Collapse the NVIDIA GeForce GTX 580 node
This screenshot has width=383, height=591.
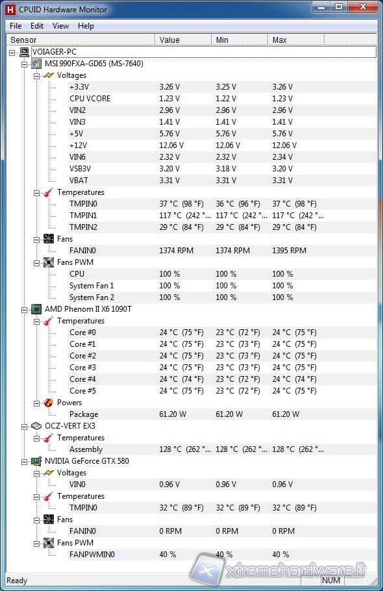click(25, 462)
